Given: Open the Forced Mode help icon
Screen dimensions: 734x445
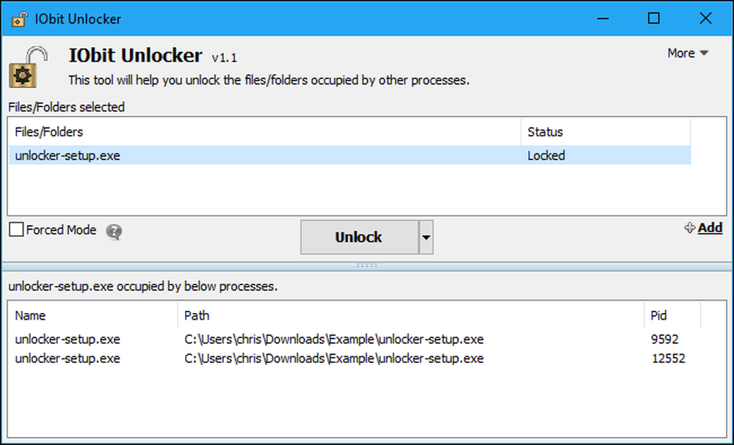Looking at the screenshot, I should tap(114, 232).
